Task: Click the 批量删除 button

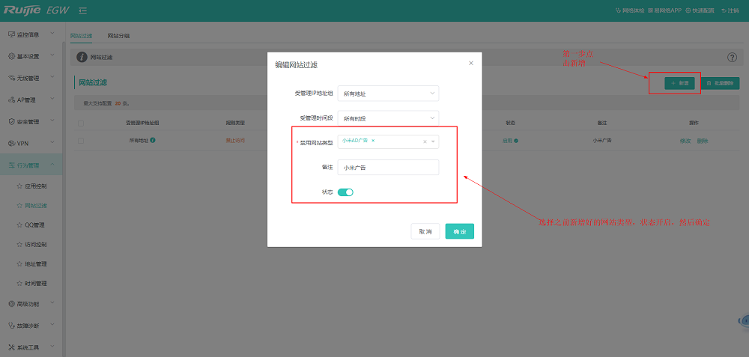Action: pyautogui.click(x=720, y=83)
